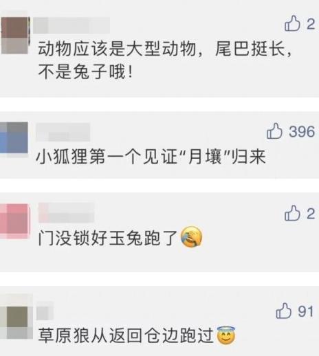Select comment text 门没锁好玉兔跑了
319x356 pixels.
pyautogui.click(x=108, y=238)
